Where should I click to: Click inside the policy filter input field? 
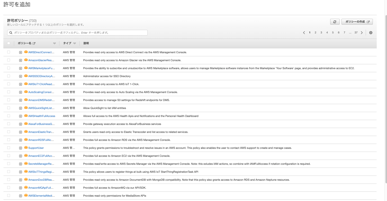coord(77,33)
